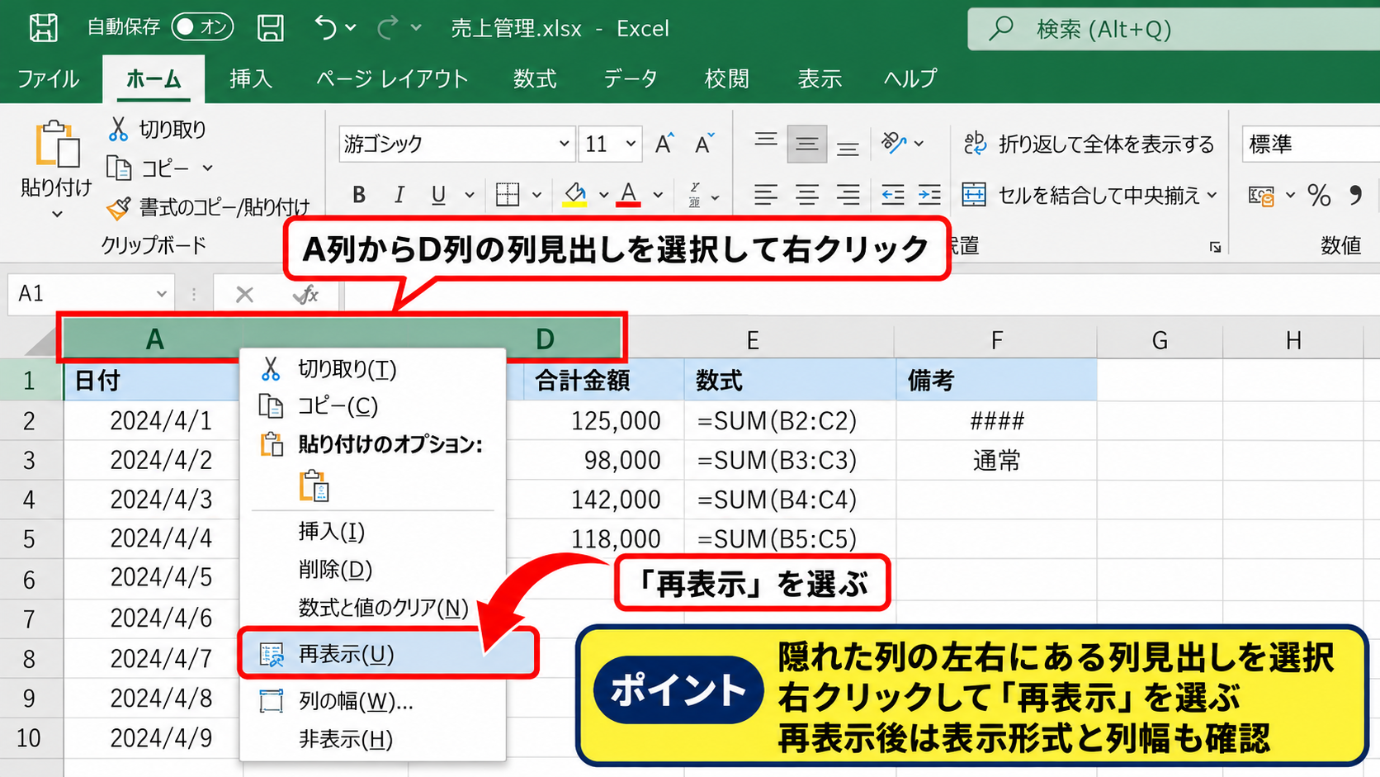Toggle the 自動保存 switch off
1380x777 pixels.
[202, 27]
